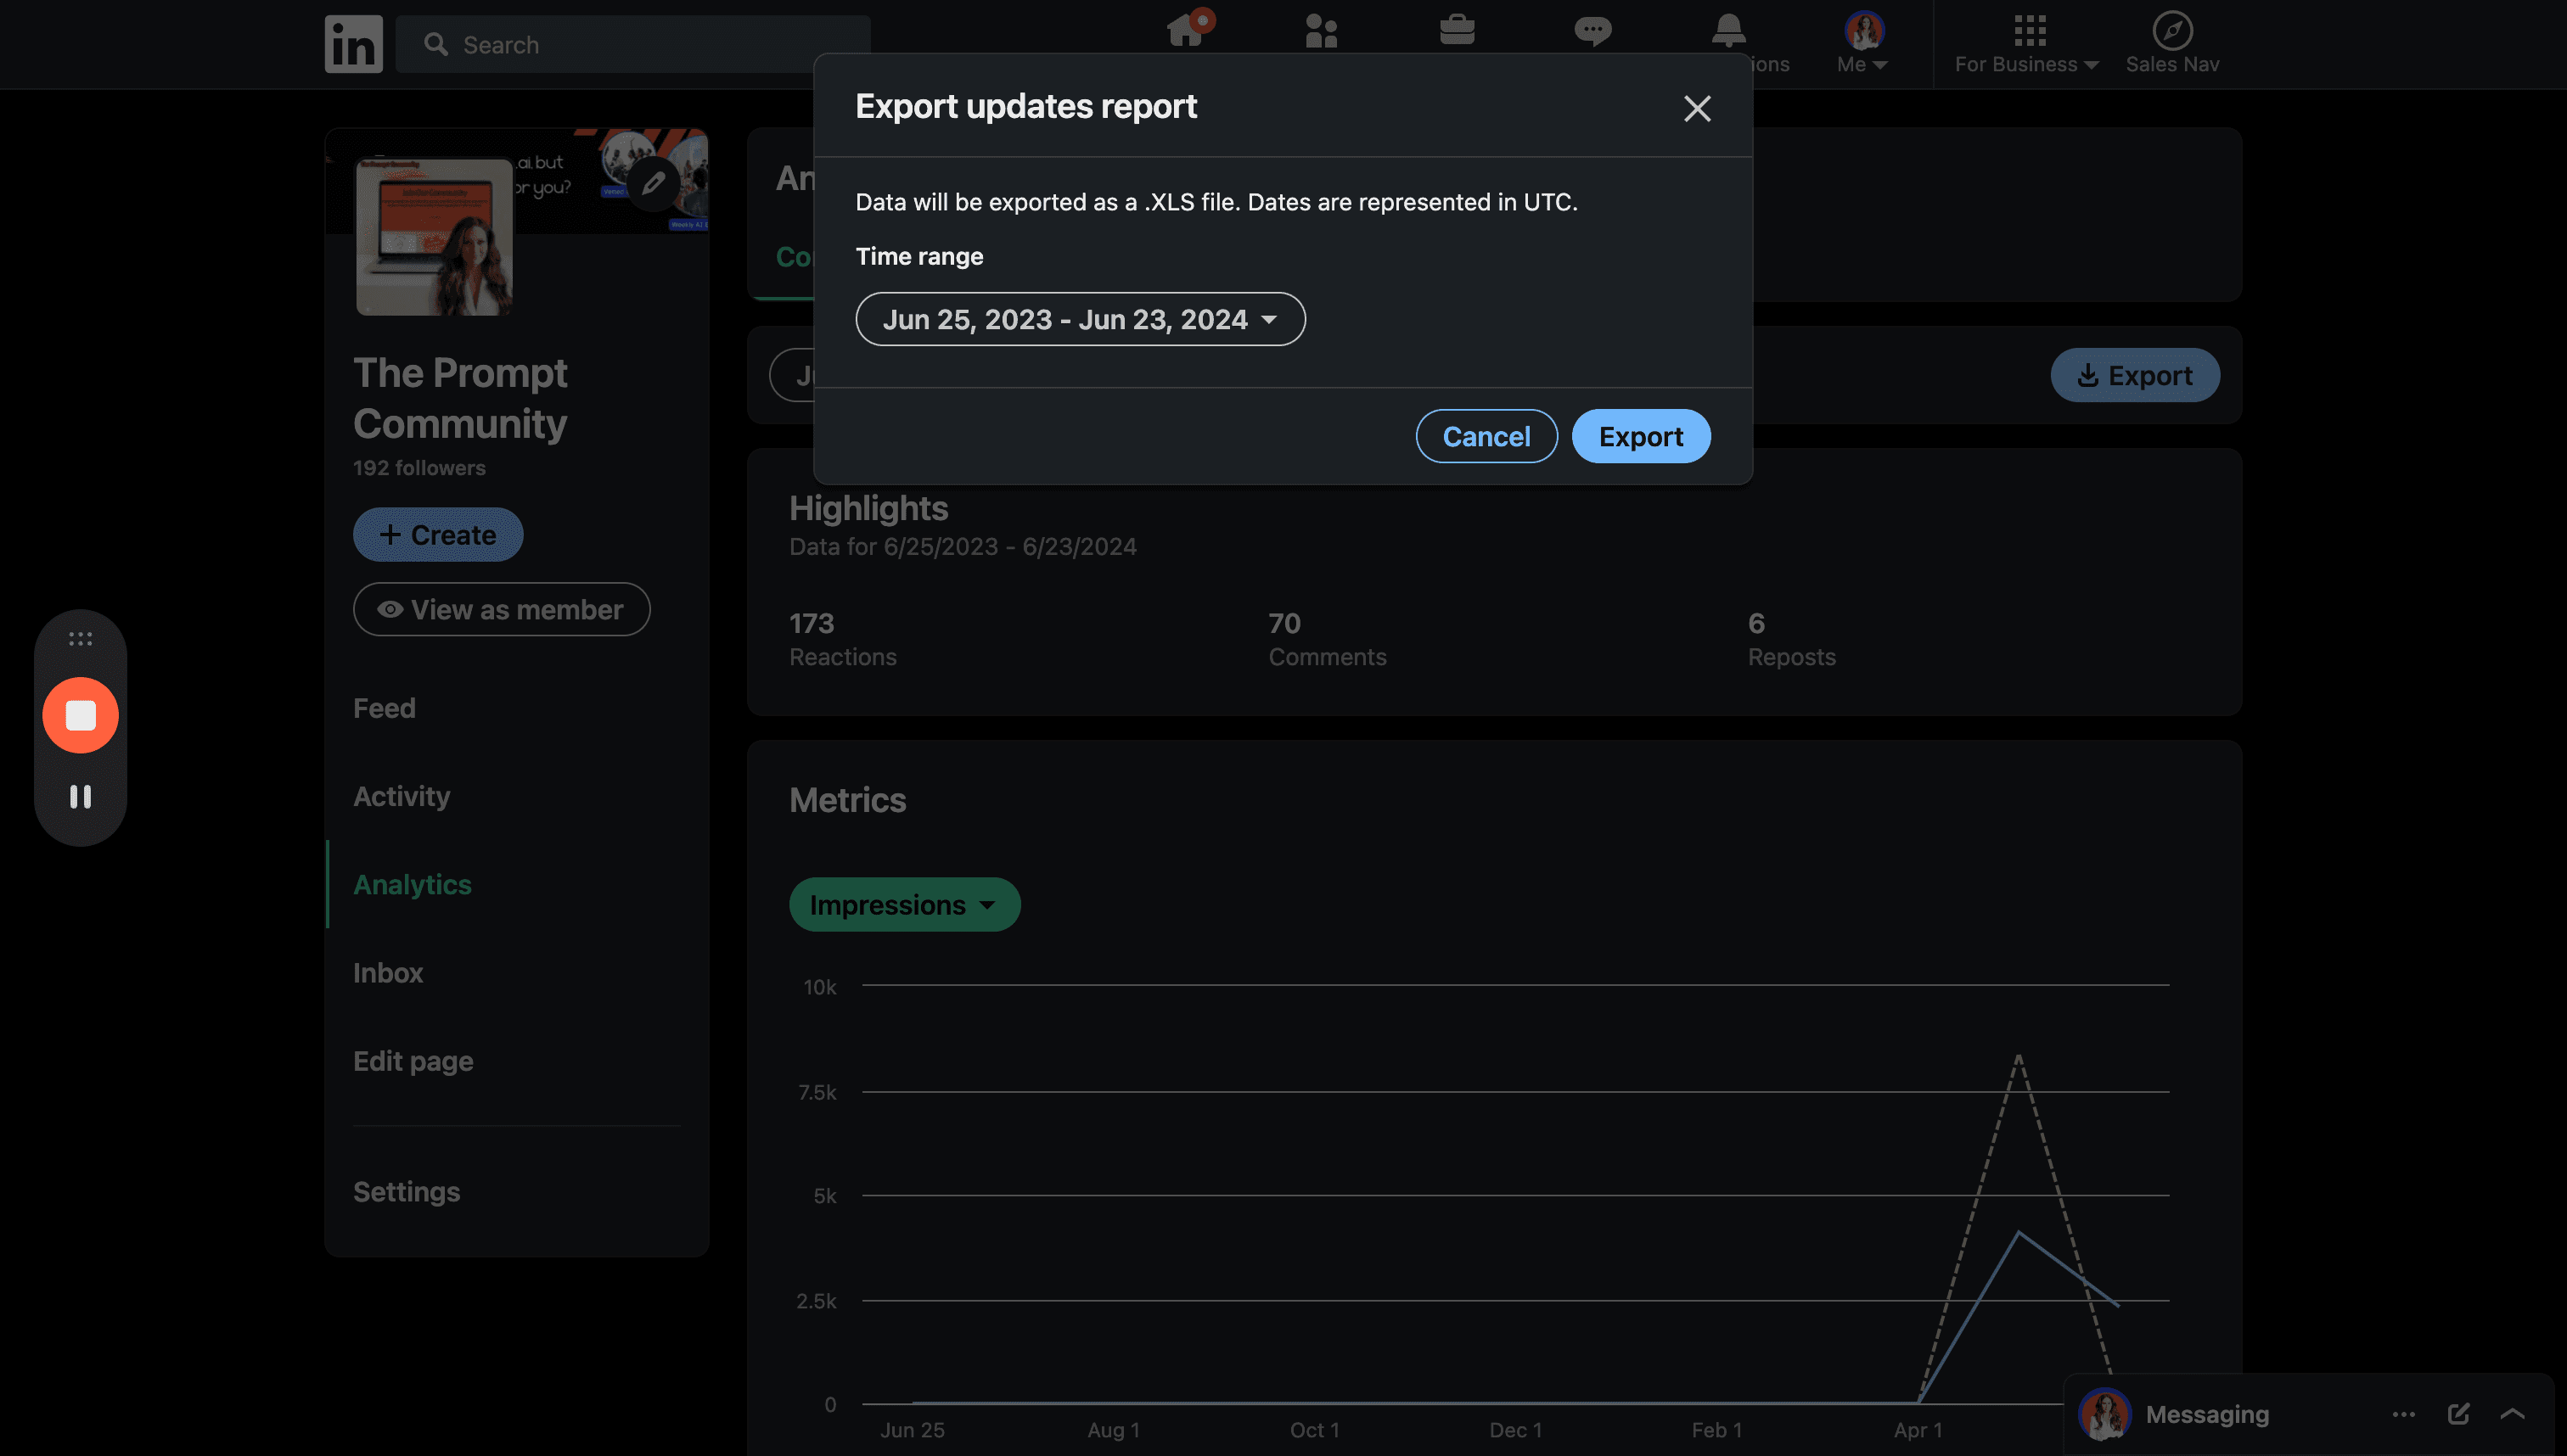Click the Metrics heading

[847, 799]
